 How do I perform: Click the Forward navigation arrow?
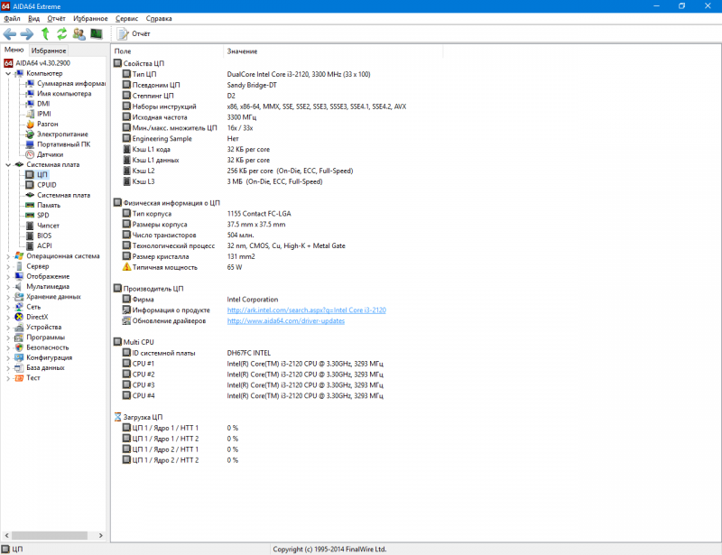pyautogui.click(x=27, y=33)
